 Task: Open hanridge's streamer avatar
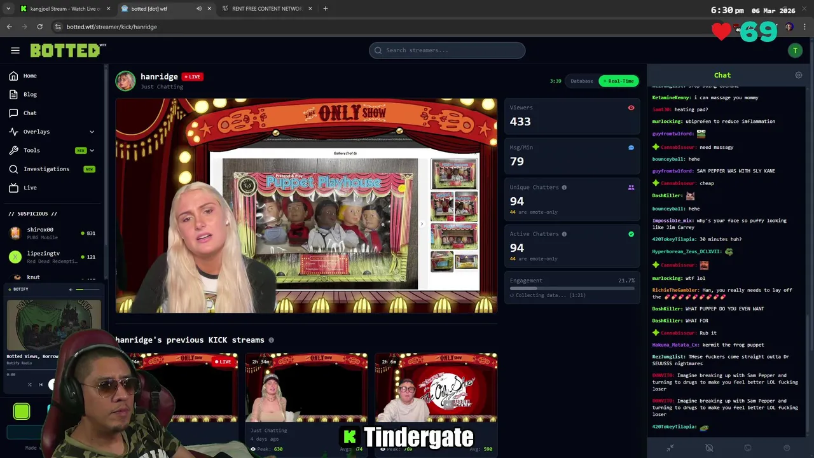click(x=125, y=81)
